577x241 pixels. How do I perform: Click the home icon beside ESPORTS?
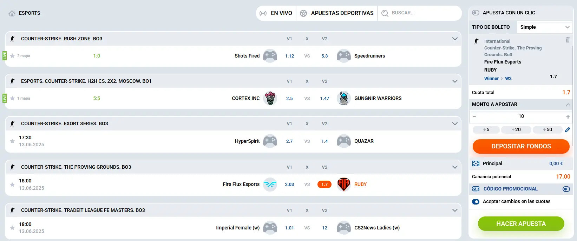click(12, 13)
